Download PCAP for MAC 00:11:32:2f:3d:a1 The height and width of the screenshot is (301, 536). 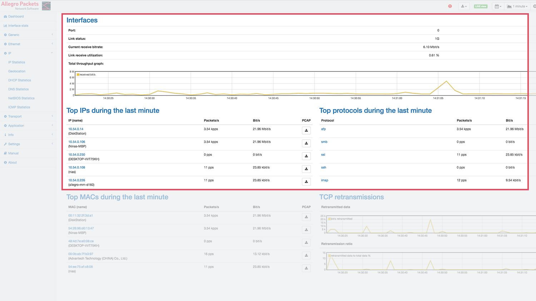tap(306, 217)
